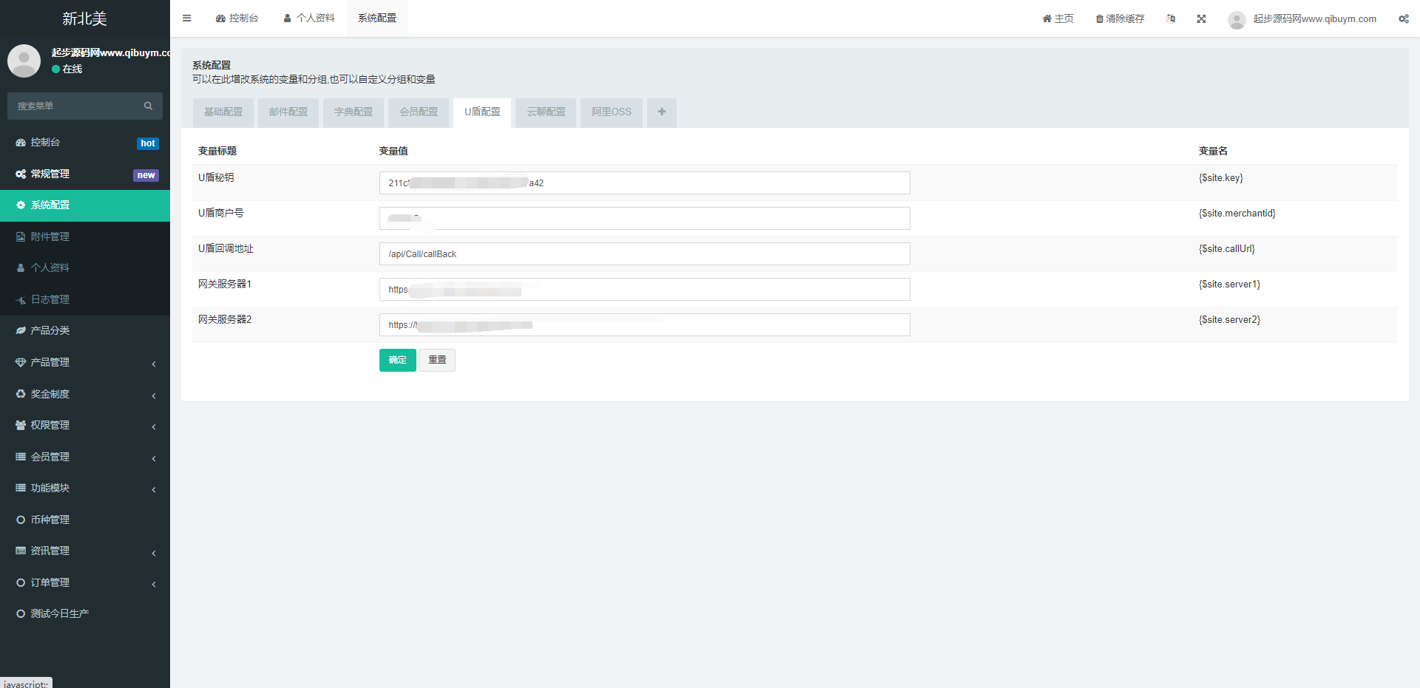
Task: Expand the 资讯管理 submenu arrow
Action: (x=154, y=553)
